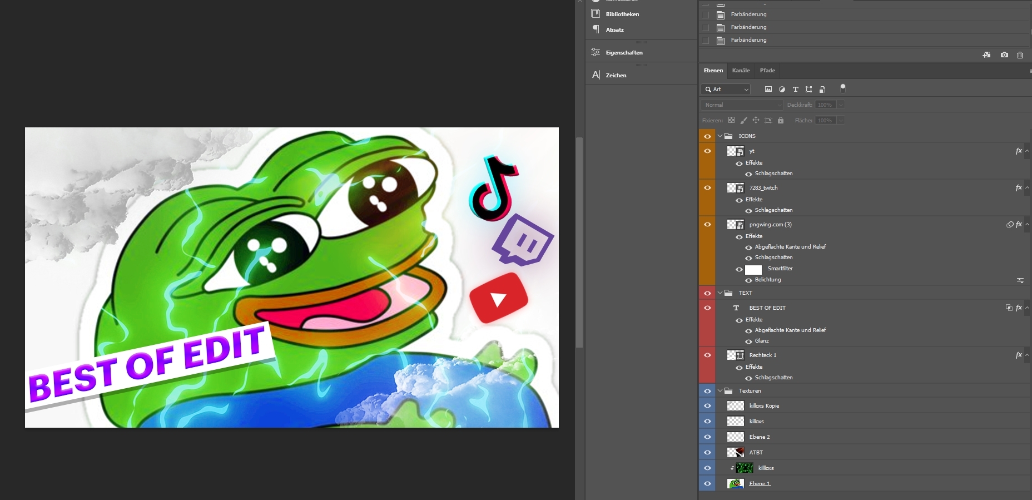Create new document from current history state
Image resolution: width=1032 pixels, height=500 pixels.
(986, 55)
